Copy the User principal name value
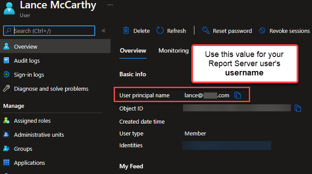 point(238,96)
